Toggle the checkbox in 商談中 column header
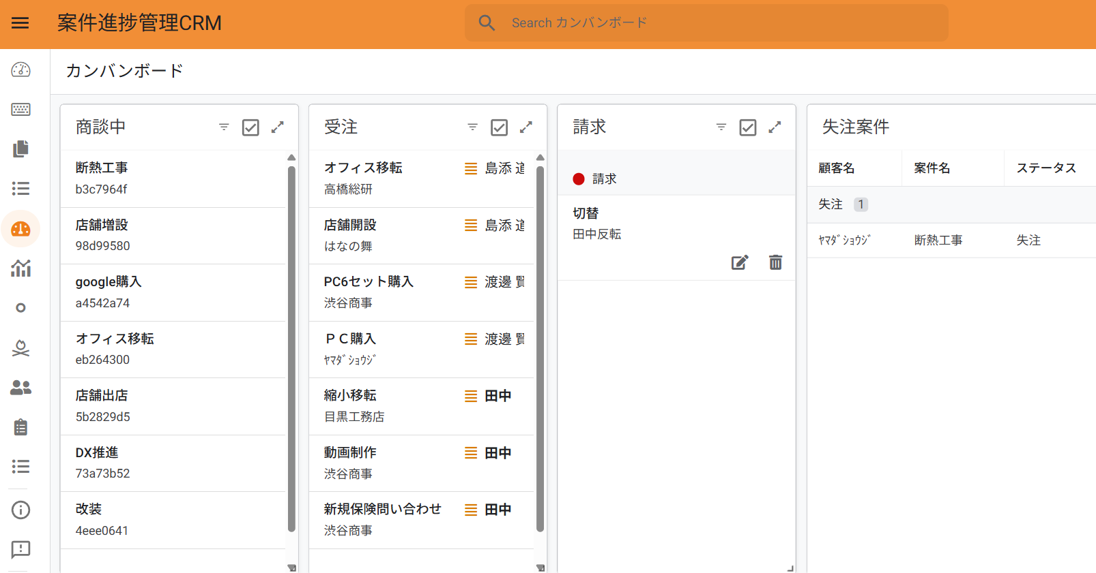Viewport: 1096px width, 573px height. point(250,127)
